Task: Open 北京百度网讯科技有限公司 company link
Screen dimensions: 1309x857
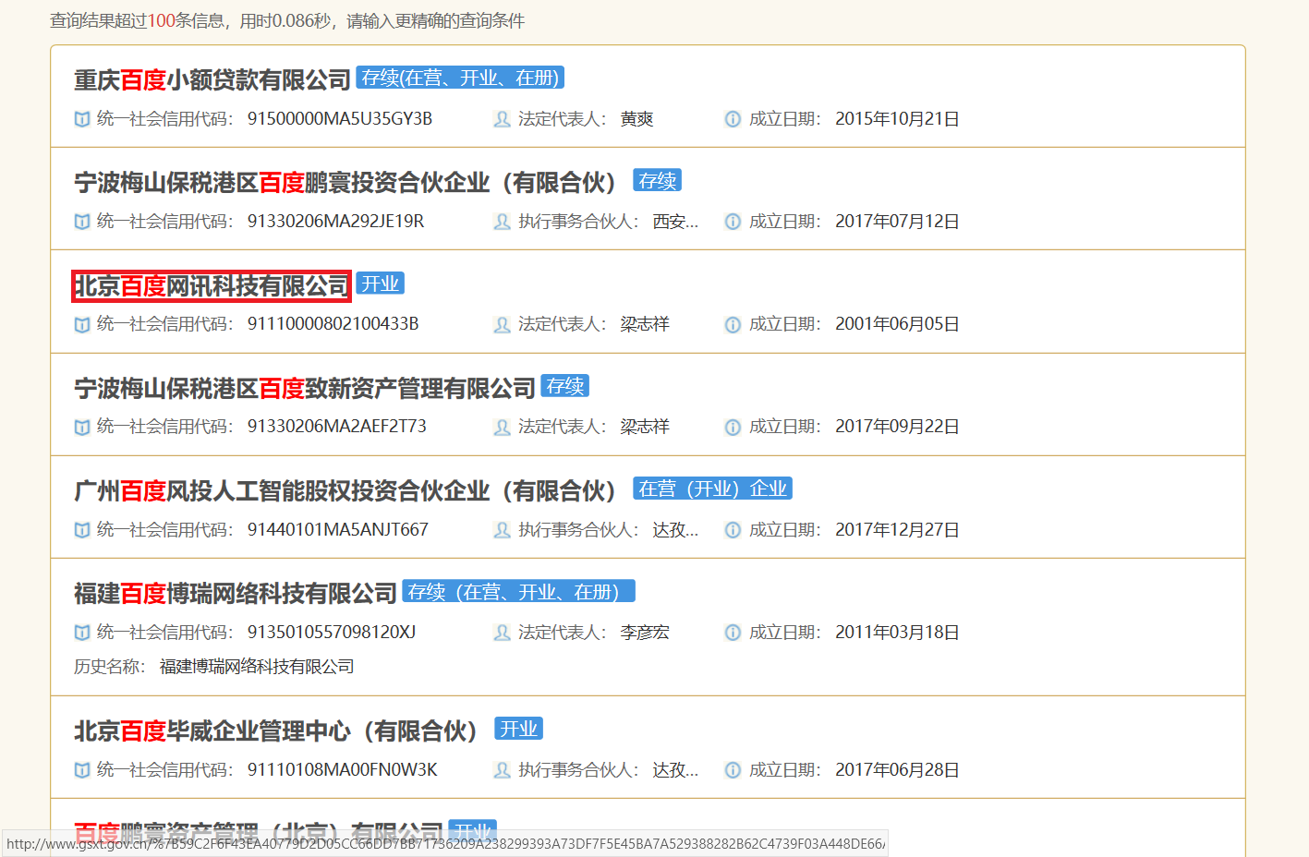Action: click(x=212, y=286)
